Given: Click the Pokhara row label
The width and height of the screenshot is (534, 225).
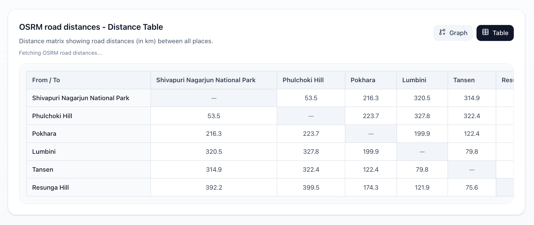Looking at the screenshot, I should pyautogui.click(x=44, y=134).
